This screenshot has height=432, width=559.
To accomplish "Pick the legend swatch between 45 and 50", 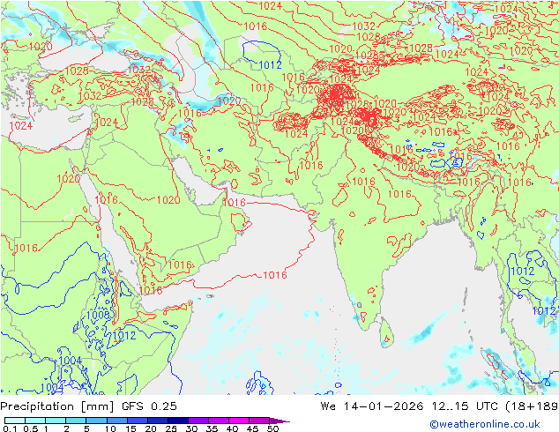I will 259,421.
